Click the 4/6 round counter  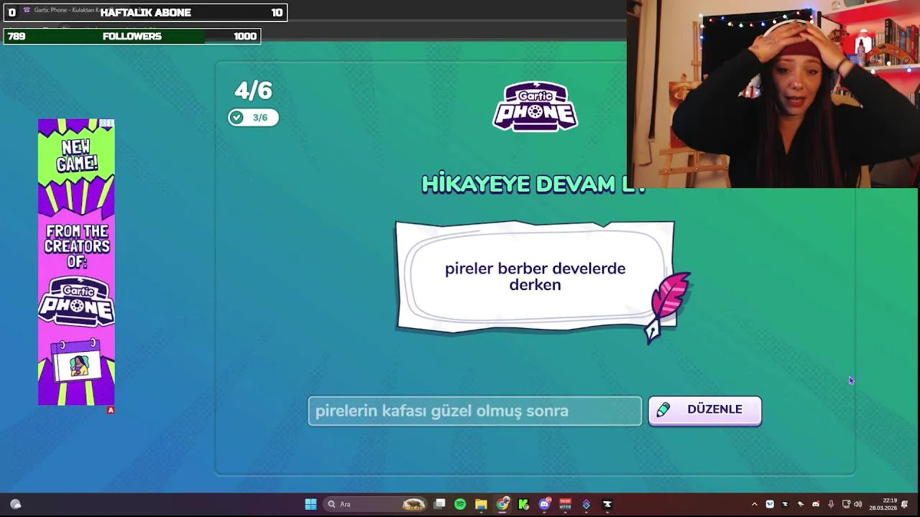pyautogui.click(x=253, y=90)
